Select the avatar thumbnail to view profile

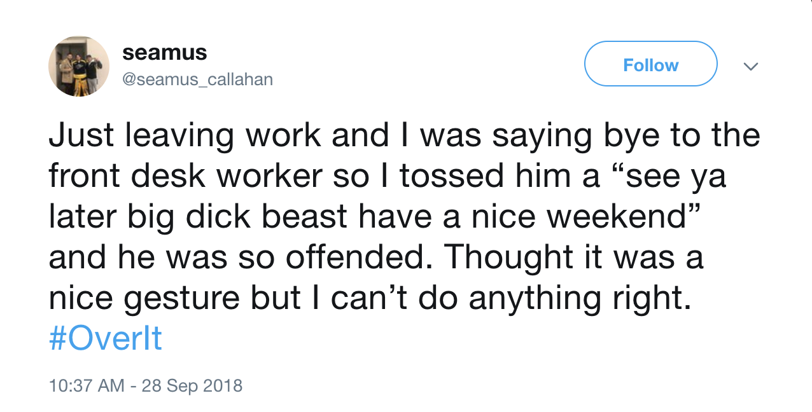(x=79, y=65)
